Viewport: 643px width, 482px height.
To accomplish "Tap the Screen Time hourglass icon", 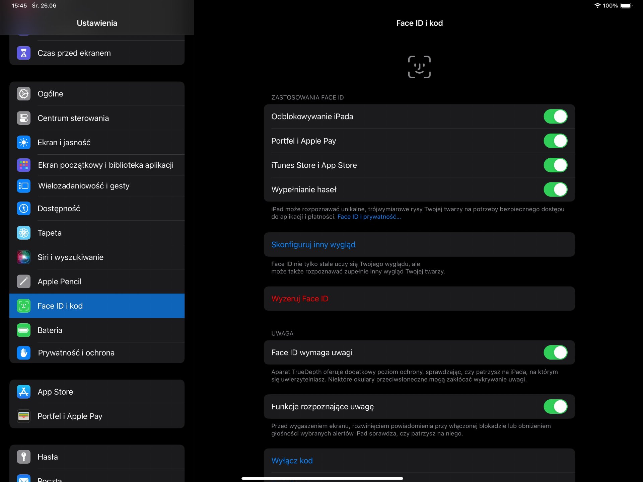I will tap(23, 53).
